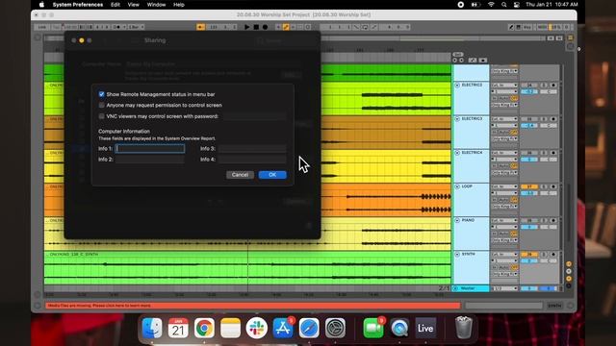
Task: Click the VNC password field
Action: [x=254, y=116]
